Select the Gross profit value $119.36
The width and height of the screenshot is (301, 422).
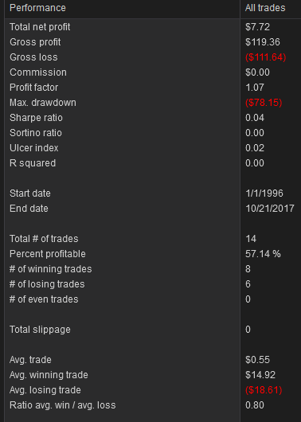click(263, 42)
